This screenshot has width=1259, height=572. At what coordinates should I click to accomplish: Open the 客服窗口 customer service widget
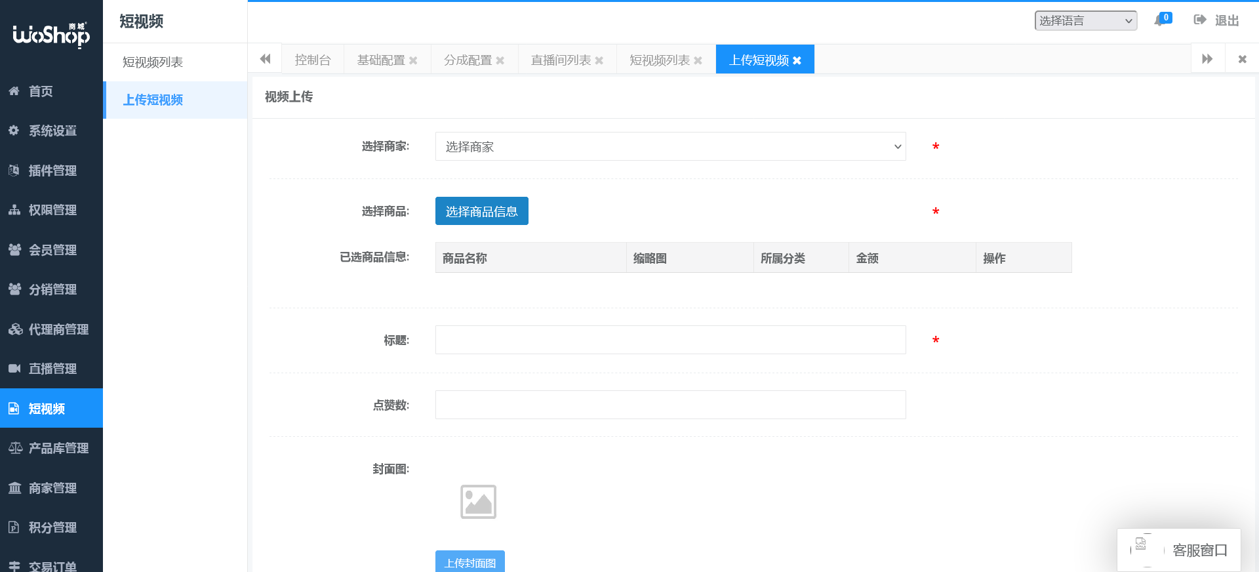1179,550
